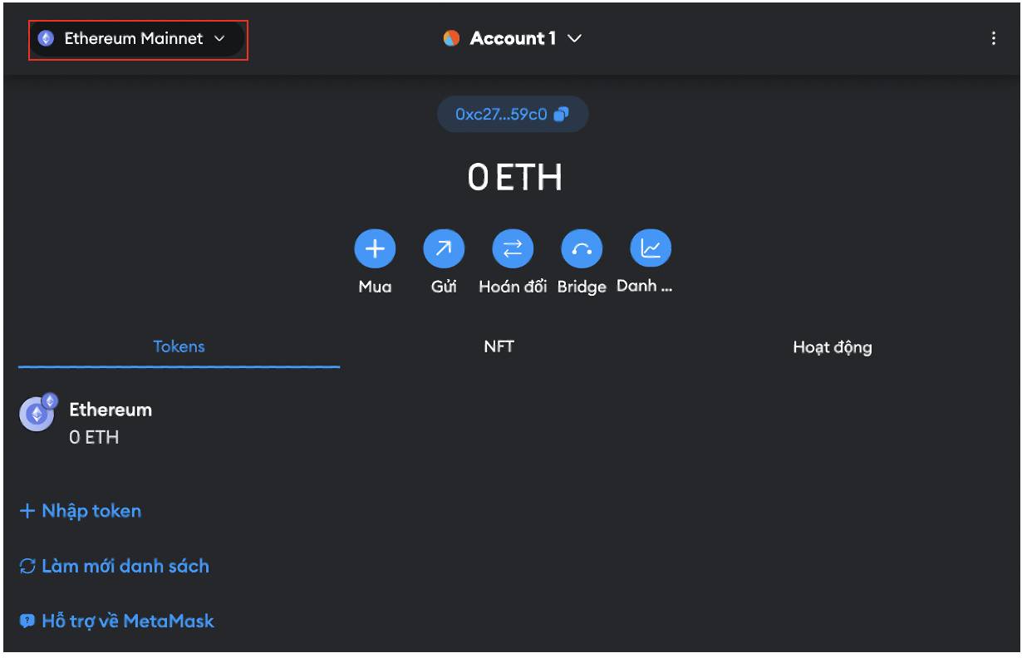Click the Account 1 avatar icon
Screen dimensions: 1022x658
(x=451, y=38)
